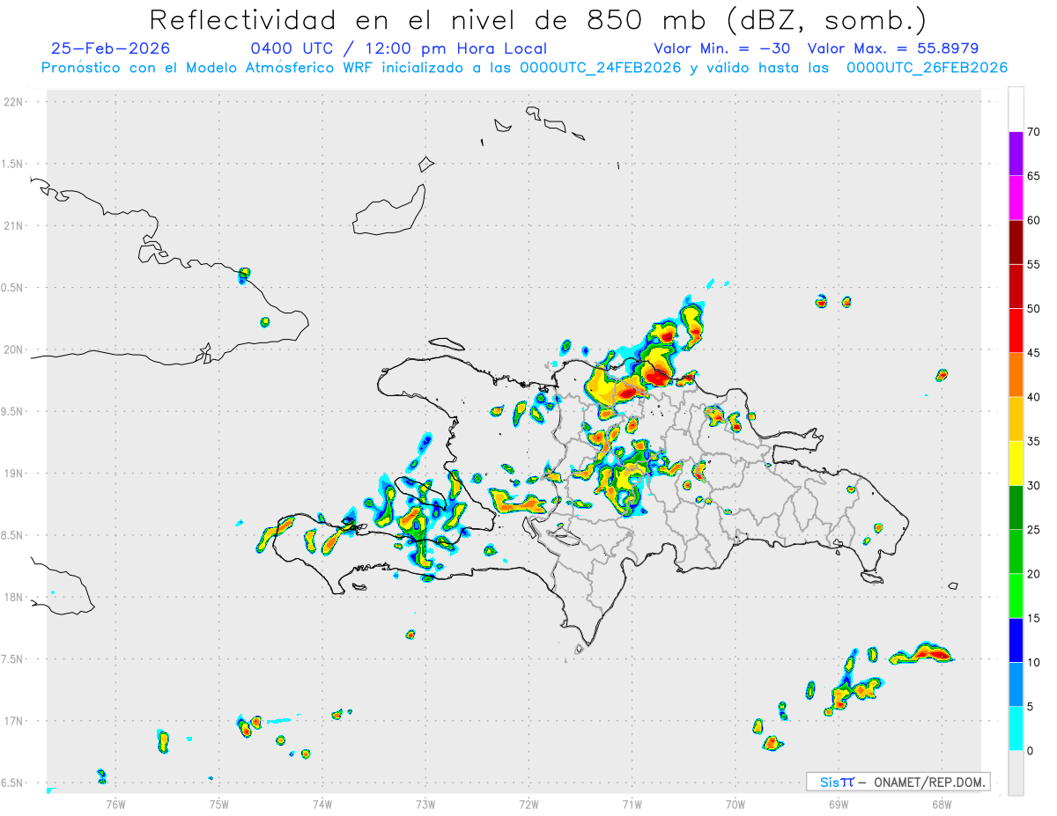The height and width of the screenshot is (816, 1057).
Task: Click the '76W' longitude axis label
Action: click(x=115, y=804)
